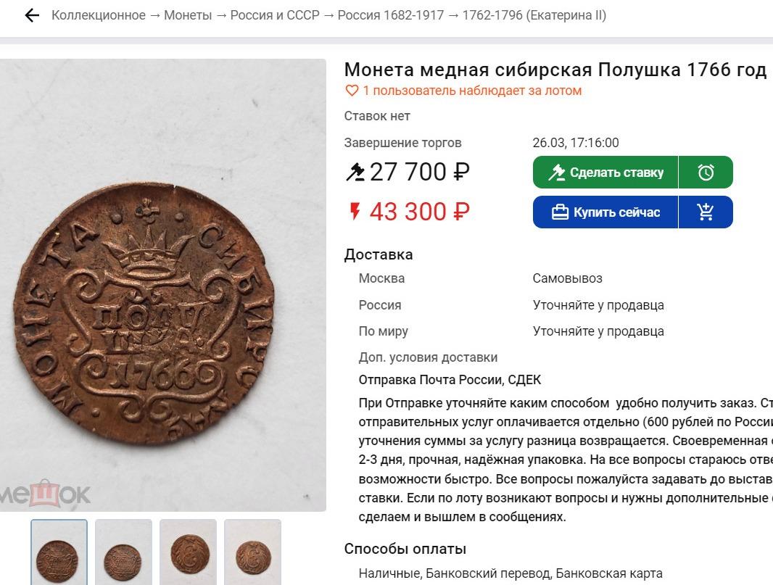This screenshot has width=773, height=585.
Task: Select the second coin thumbnail
Action: (123, 552)
